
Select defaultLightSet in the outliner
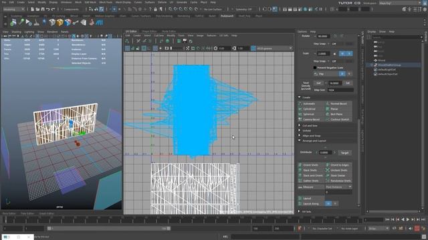pos(387,69)
